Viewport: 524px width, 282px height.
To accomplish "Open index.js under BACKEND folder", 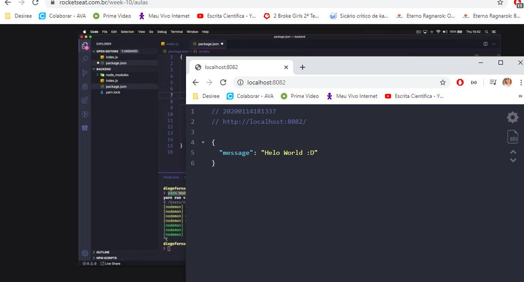I will (x=112, y=81).
